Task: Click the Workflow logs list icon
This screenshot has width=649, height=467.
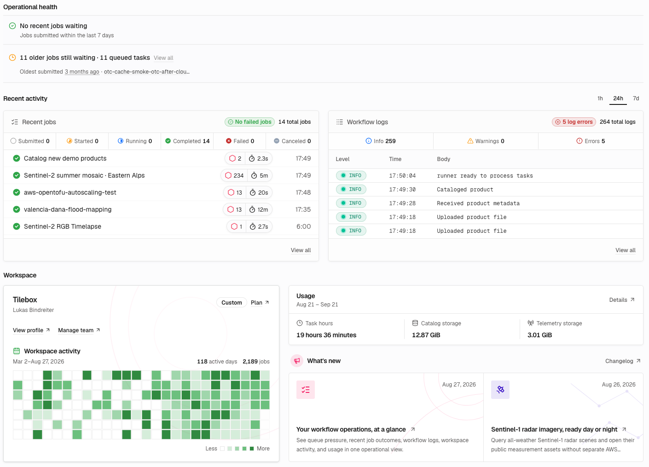Action: [340, 122]
